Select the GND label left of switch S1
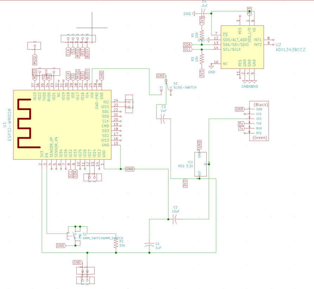 tap(61, 245)
